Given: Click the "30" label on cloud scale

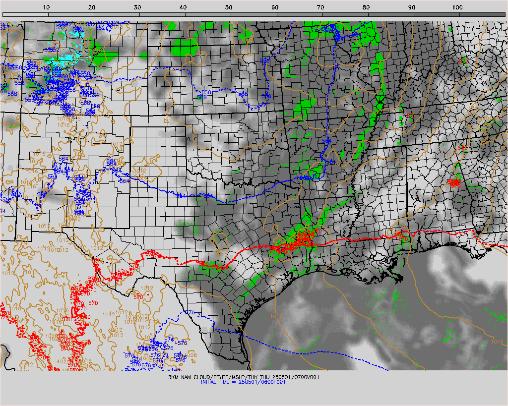Looking at the screenshot, I should click(x=138, y=7).
